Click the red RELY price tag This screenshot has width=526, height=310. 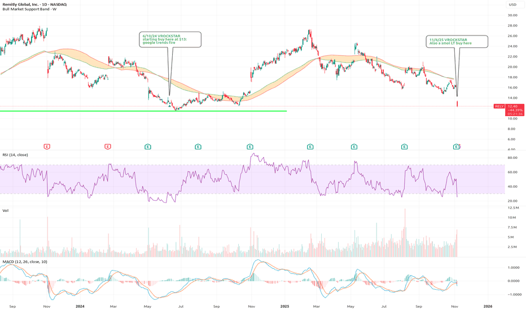499,106
